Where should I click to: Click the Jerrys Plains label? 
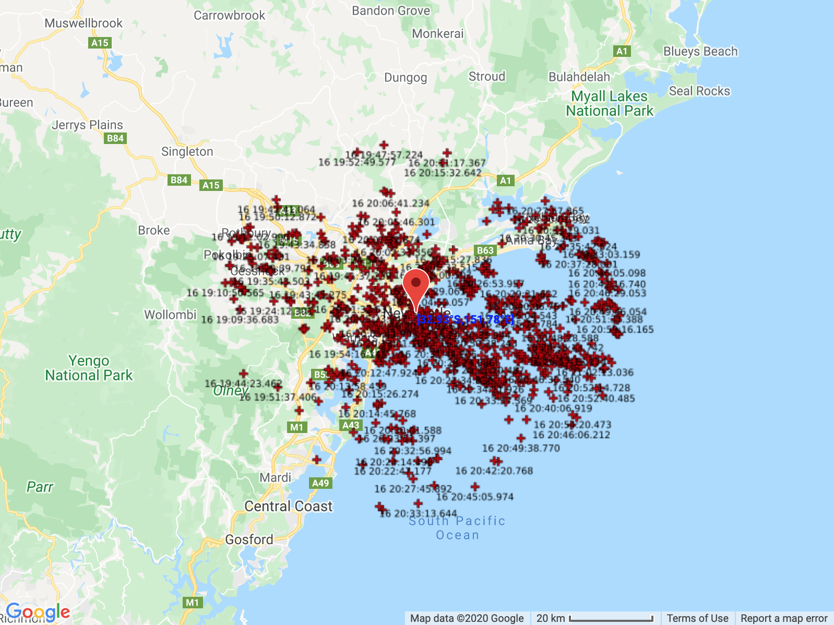[x=87, y=125]
